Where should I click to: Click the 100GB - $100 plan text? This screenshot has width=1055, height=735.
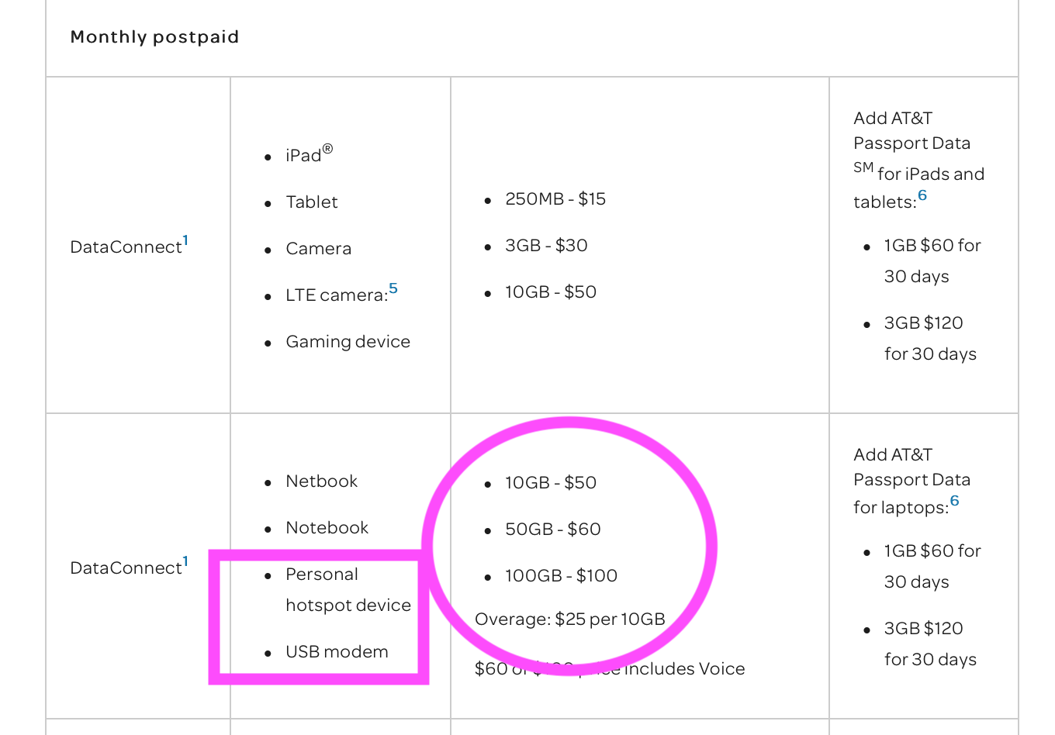point(561,576)
